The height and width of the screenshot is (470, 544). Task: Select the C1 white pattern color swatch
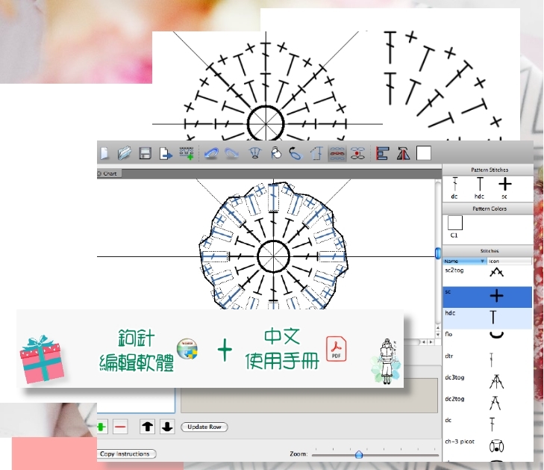[x=454, y=223]
